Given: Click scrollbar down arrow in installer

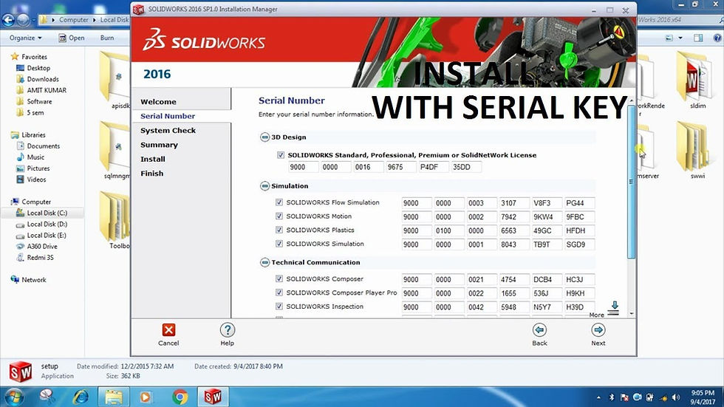Looking at the screenshot, I should pos(631,314).
